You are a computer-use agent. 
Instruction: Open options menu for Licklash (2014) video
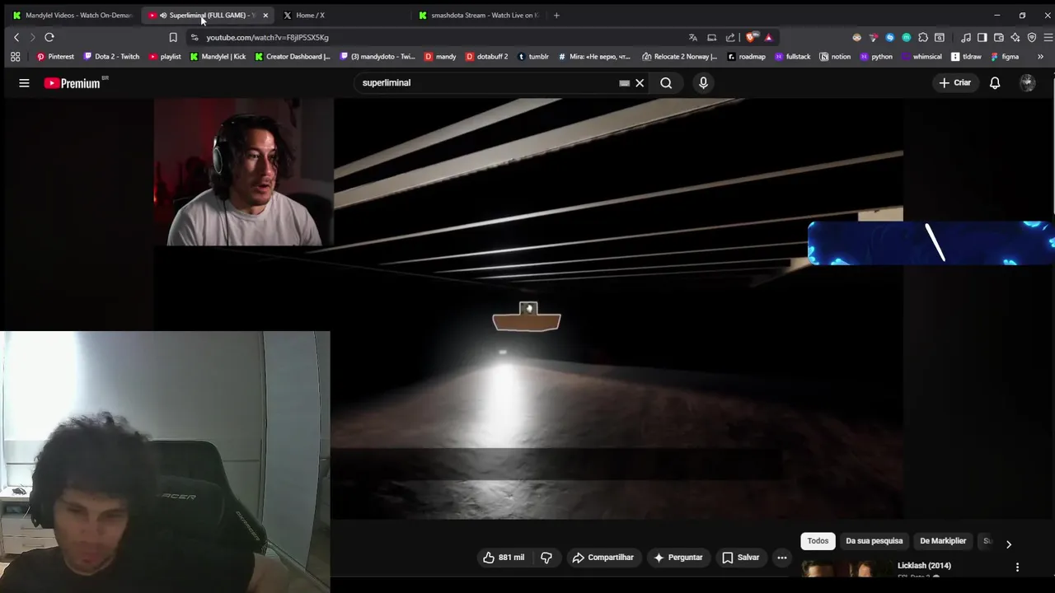tap(1017, 567)
